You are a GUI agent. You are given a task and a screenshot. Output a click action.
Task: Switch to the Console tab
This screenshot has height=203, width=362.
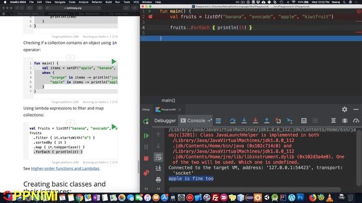click(x=196, y=121)
